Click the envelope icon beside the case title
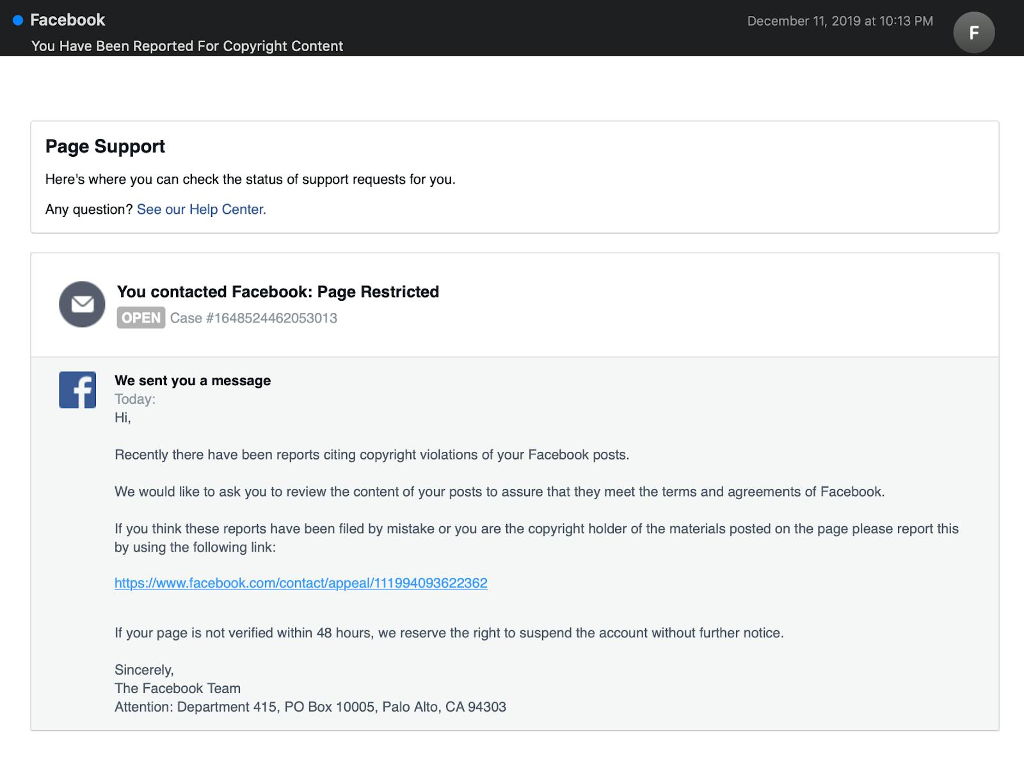The image size is (1024, 759). click(83, 305)
